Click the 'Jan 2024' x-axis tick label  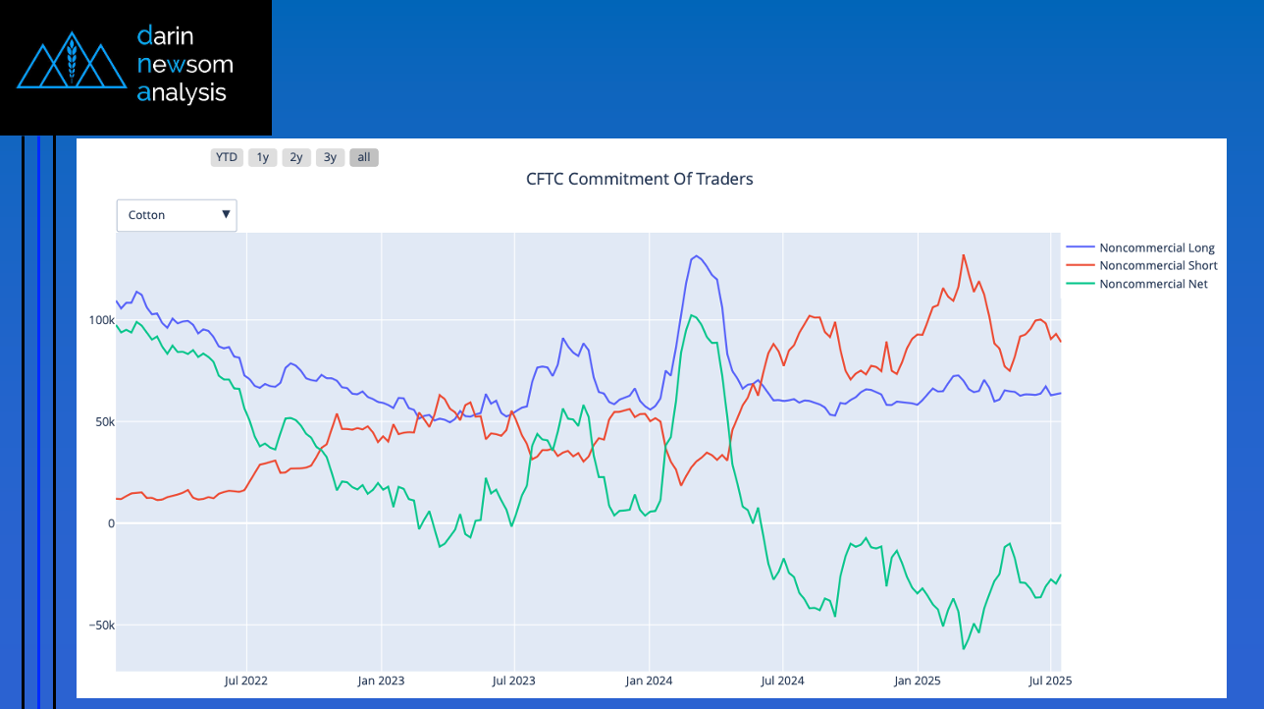[648, 680]
